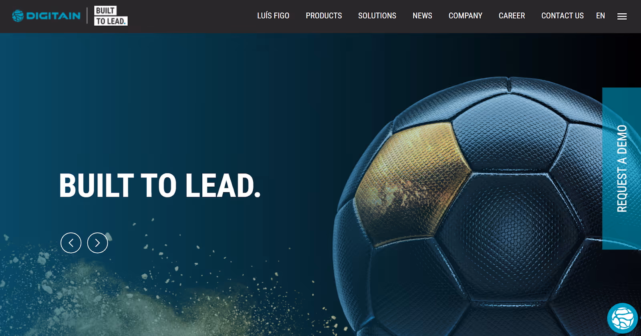Click the golden panel on the ball
Image resolution: width=641 pixels, height=336 pixels.
point(413,182)
